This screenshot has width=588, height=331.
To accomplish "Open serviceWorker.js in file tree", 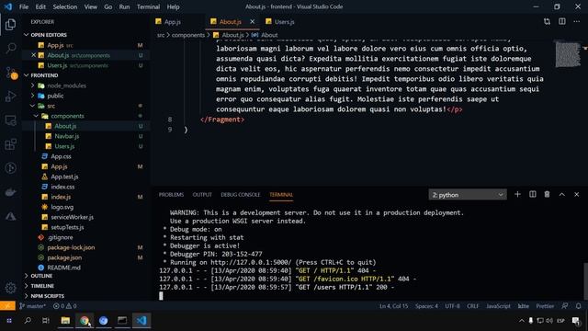I will 72,217.
